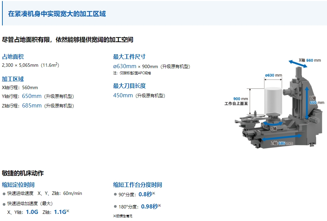327x221 pixels.
Task: Click the Z轴 685 mm arrow label
Action: 282,143
